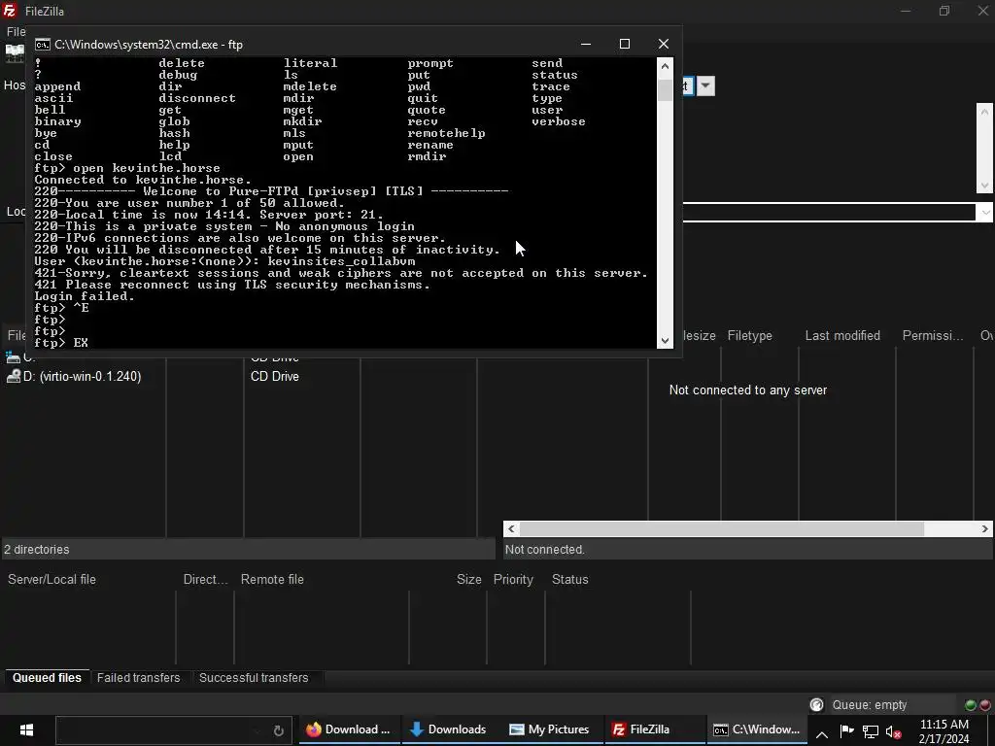
Task: Switch to Firefox Download taskbar button
Action: [348, 729]
